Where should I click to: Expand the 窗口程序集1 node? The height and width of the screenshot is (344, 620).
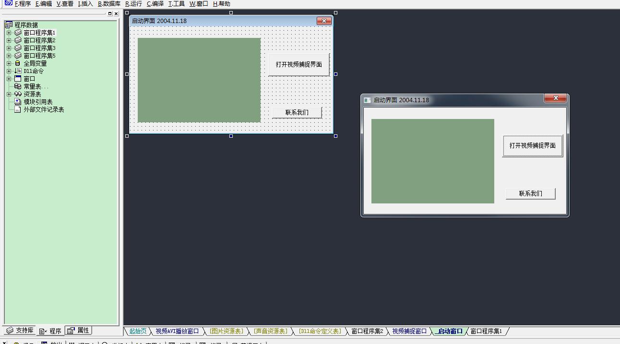[x=9, y=33]
